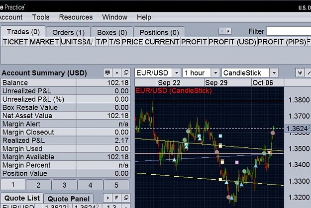Click the Margin Closeout row label

[x=28, y=132]
